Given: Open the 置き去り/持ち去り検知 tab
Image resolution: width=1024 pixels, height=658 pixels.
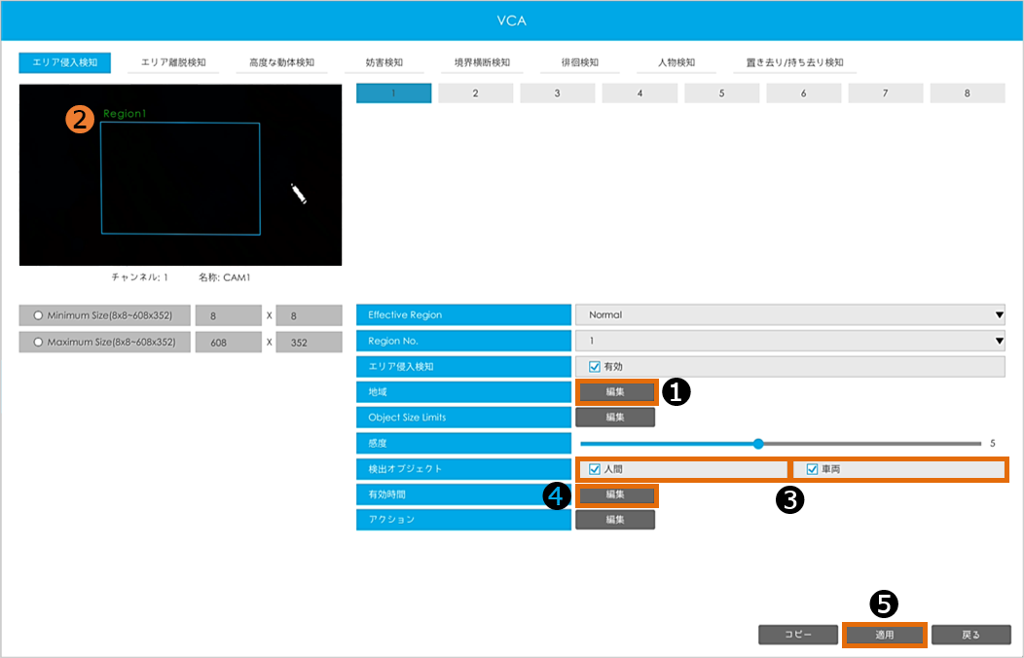Looking at the screenshot, I should (794, 63).
